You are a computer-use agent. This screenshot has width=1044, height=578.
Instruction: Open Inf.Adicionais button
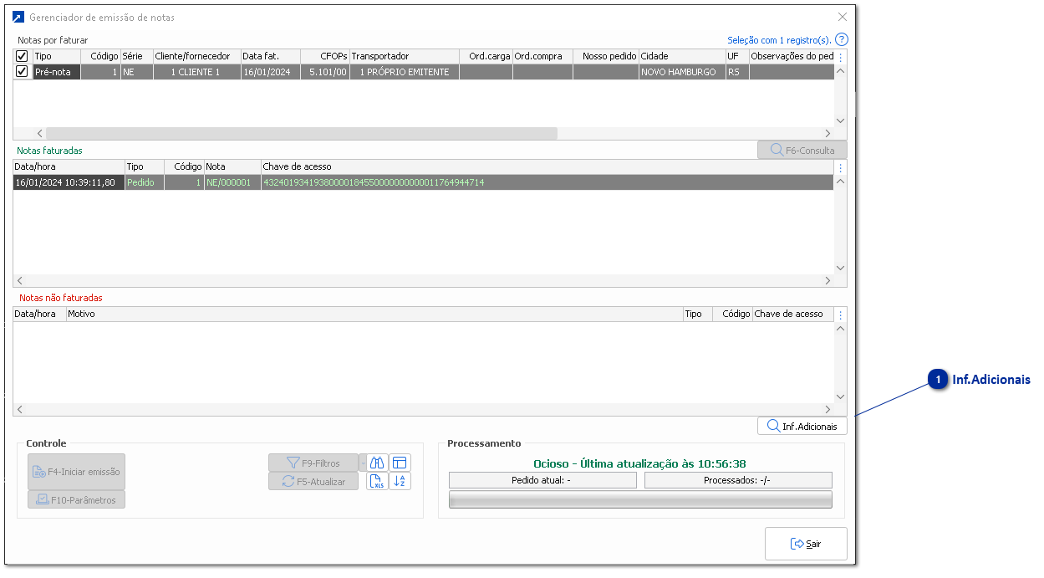pos(802,426)
